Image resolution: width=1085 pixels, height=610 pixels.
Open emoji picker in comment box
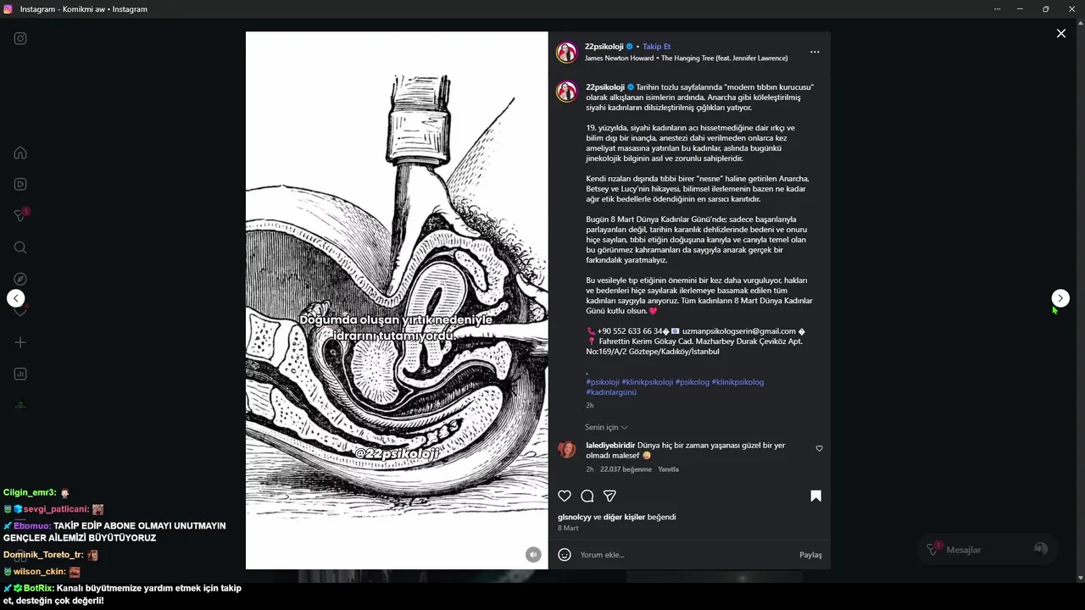[565, 555]
